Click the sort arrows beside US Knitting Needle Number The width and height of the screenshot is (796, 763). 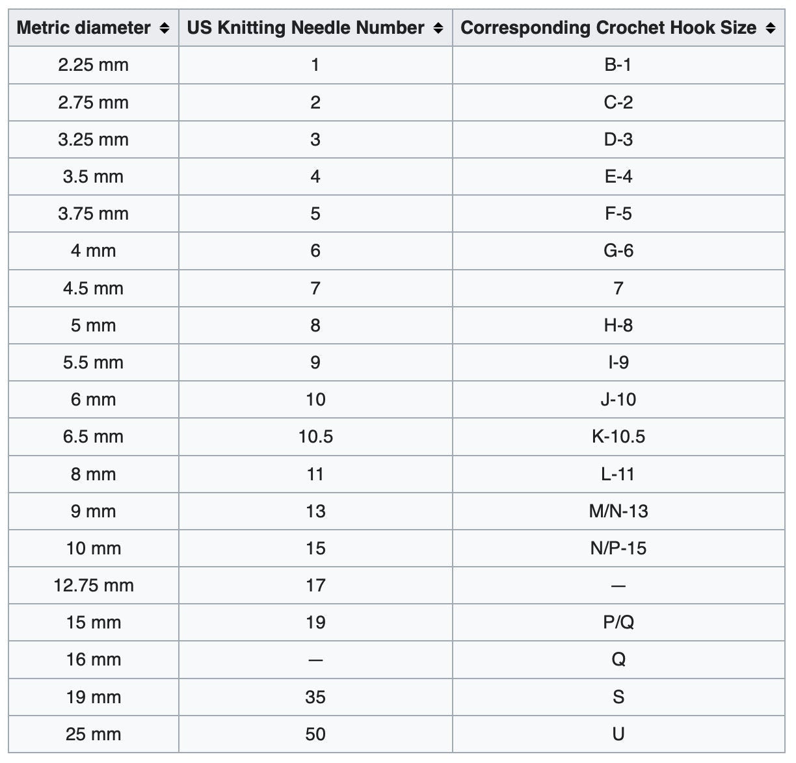point(438,28)
